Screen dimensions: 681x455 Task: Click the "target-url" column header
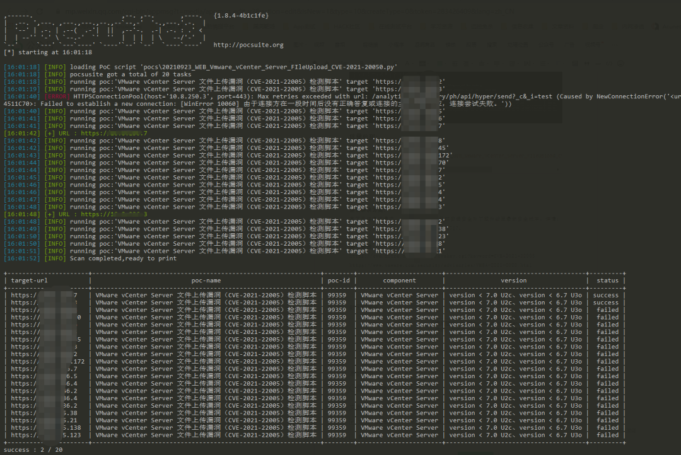(29, 281)
